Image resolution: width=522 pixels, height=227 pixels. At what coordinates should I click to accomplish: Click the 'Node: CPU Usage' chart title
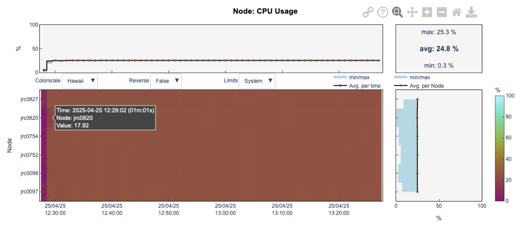click(265, 11)
